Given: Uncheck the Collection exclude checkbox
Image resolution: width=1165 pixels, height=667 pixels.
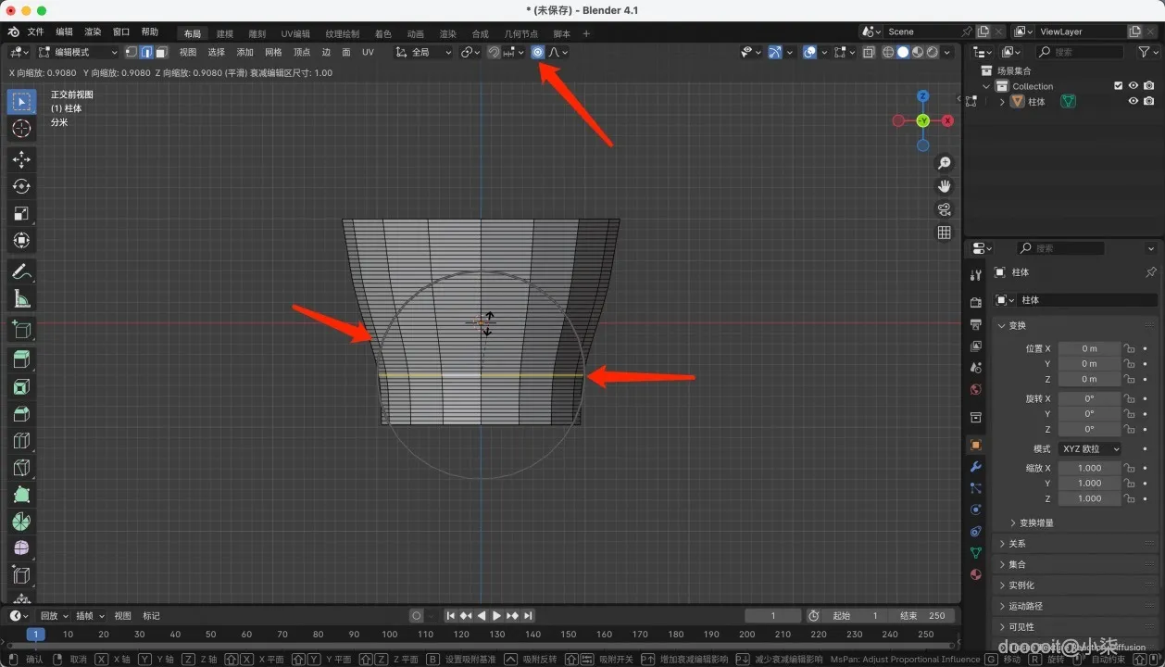Looking at the screenshot, I should [x=1118, y=86].
